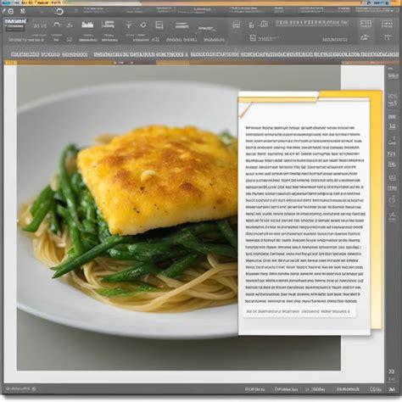Viewport: 402px width, 402px height.
Task: Click the horizontal lines icon in the ribbon
Action: coord(181,25)
